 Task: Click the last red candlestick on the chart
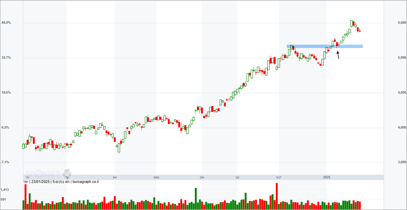click(360, 31)
